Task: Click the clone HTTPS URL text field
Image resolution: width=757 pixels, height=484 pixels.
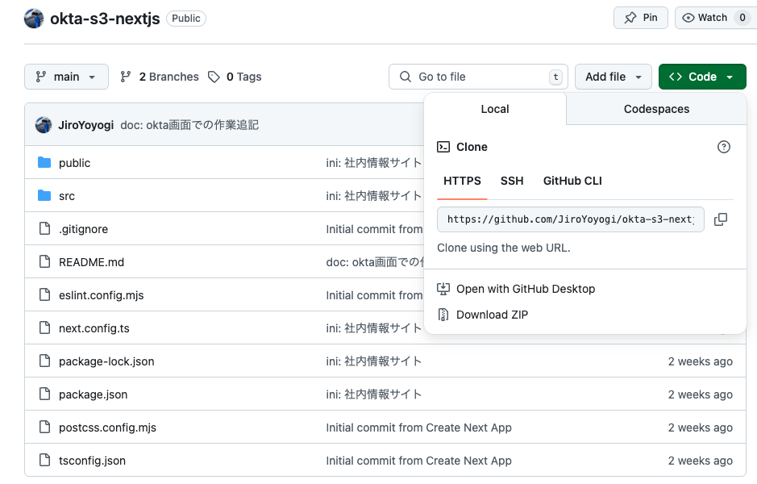Action: tap(571, 219)
